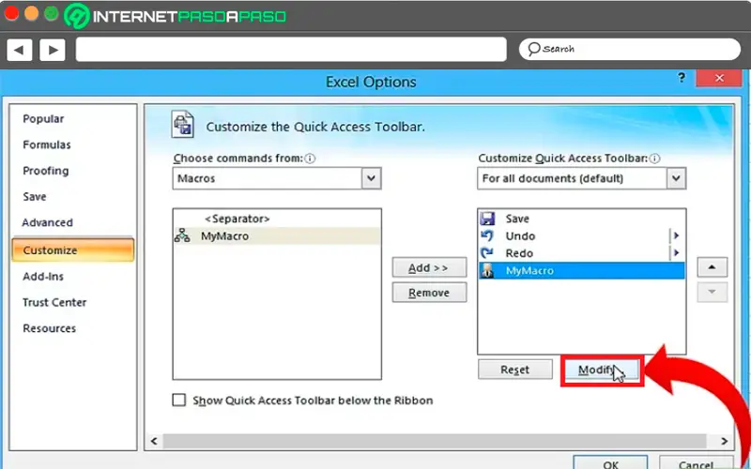Select Redo row in toolbar list
751x469 pixels.
tap(581, 253)
